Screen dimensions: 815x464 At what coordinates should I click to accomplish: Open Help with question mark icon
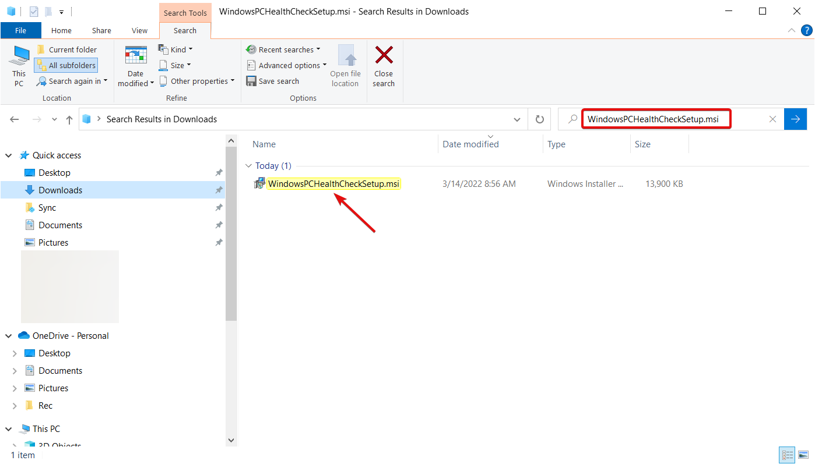coord(806,30)
